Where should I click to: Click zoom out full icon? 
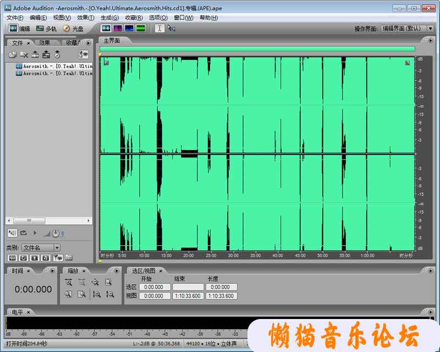pos(95,282)
